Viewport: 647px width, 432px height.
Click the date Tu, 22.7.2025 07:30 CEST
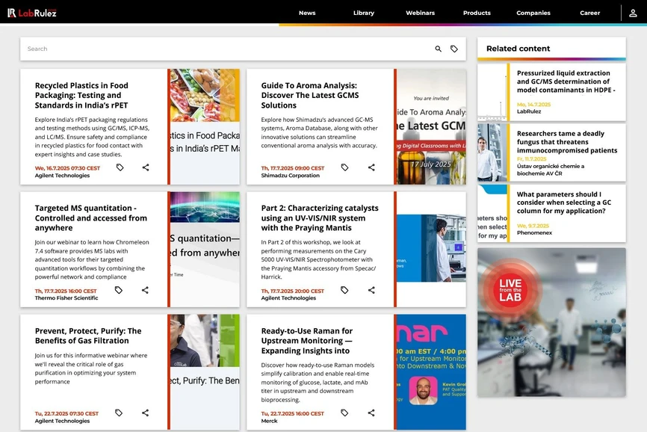click(x=66, y=413)
